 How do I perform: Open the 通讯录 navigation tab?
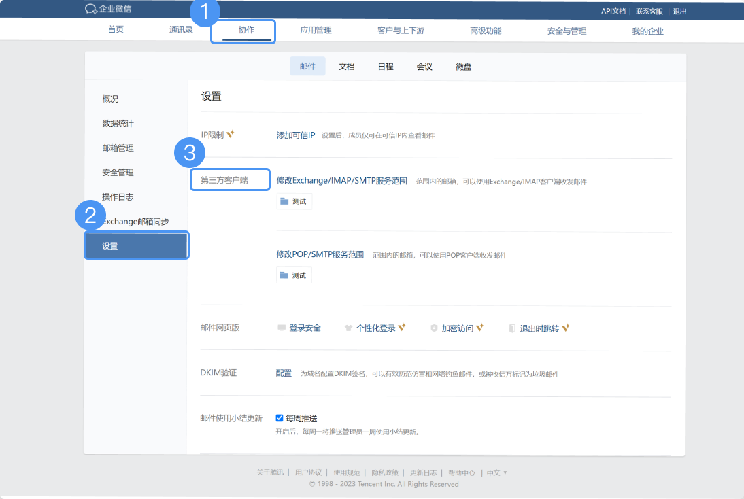[181, 30]
